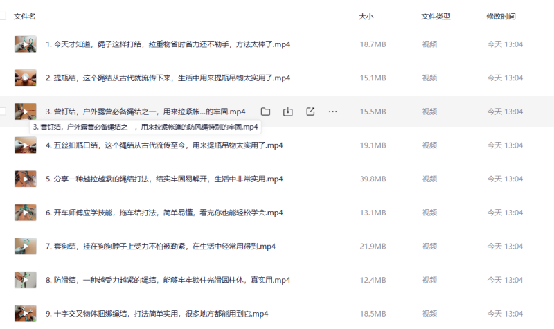Click thumbnail of video 1 今天才知道
Screen dimensions: 554x329
click(25, 44)
